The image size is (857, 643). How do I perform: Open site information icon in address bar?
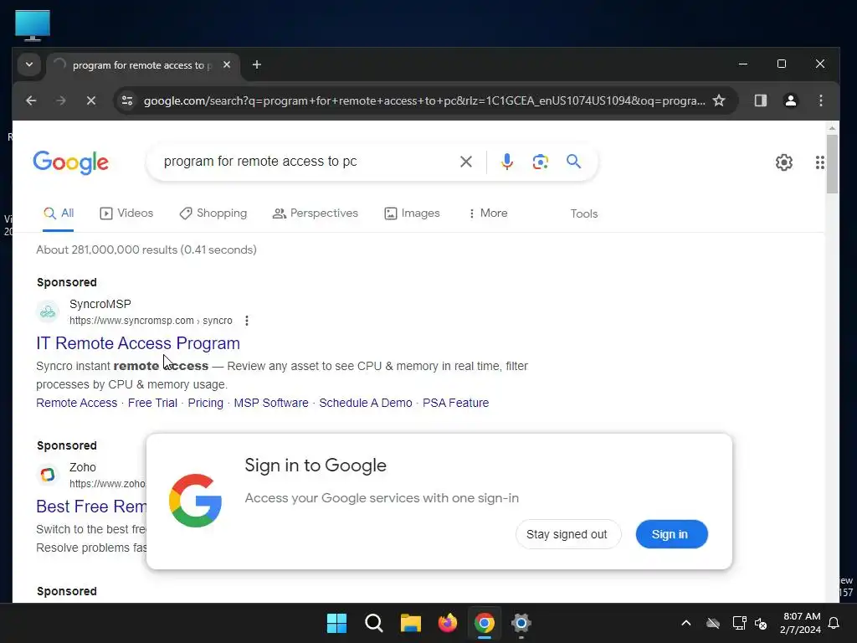coord(127,100)
